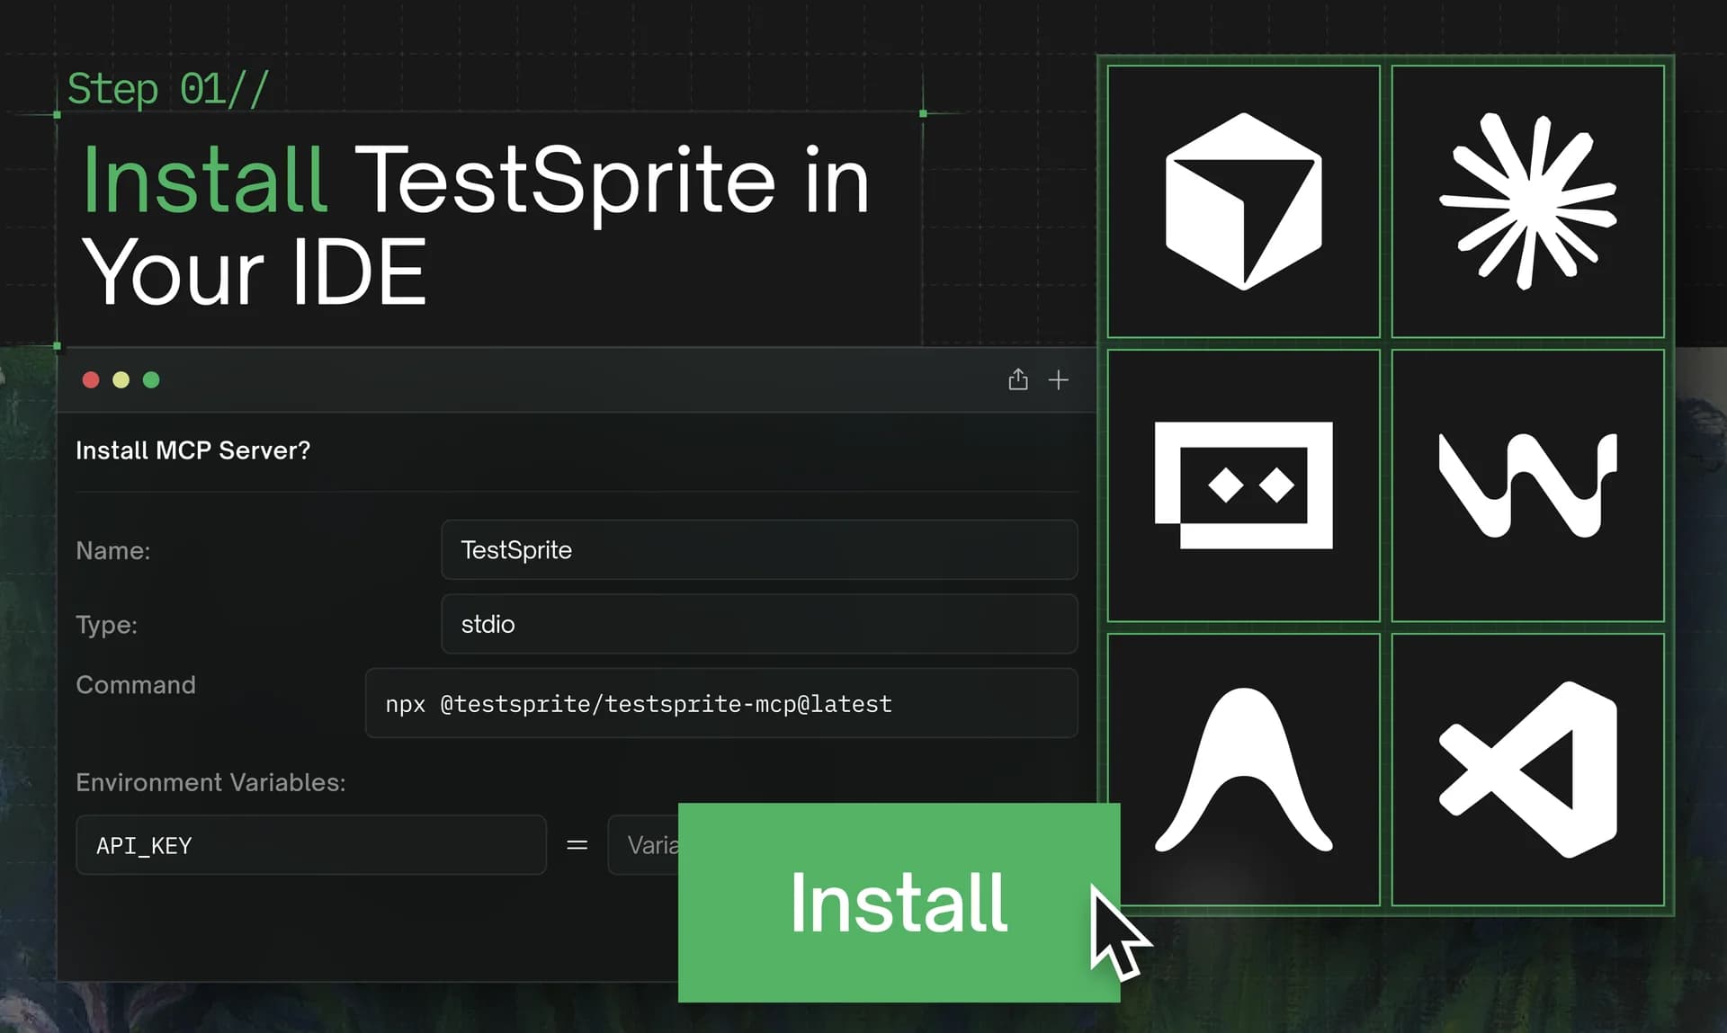Screen dimensions: 1727x1033
Task: Select the Install TestSprite in Your IDE heading
Action: pos(475,225)
